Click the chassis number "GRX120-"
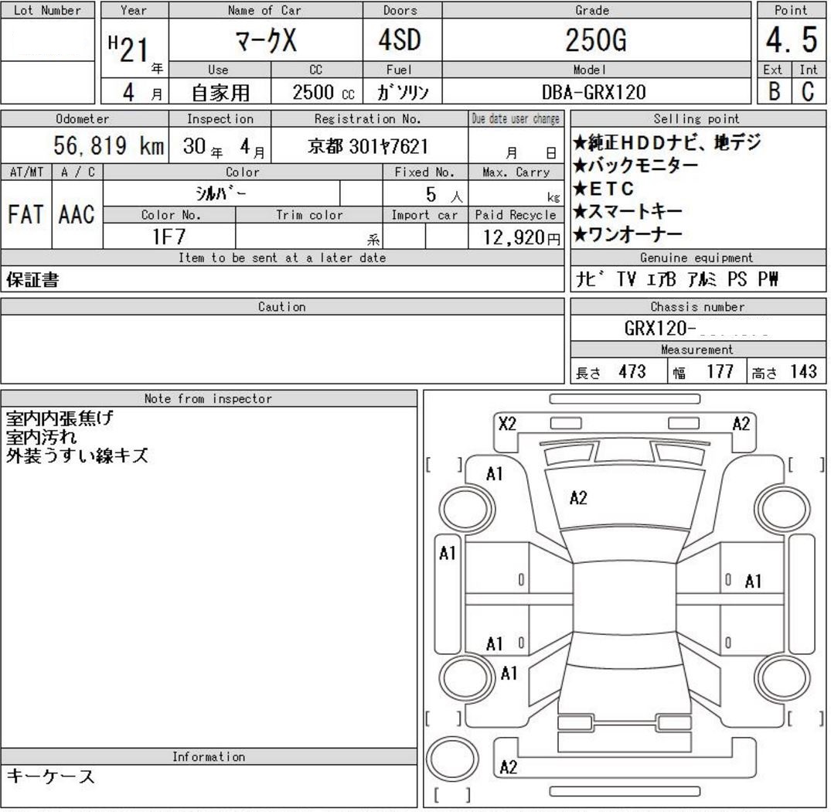Image resolution: width=831 pixels, height=812 pixels. 660,328
